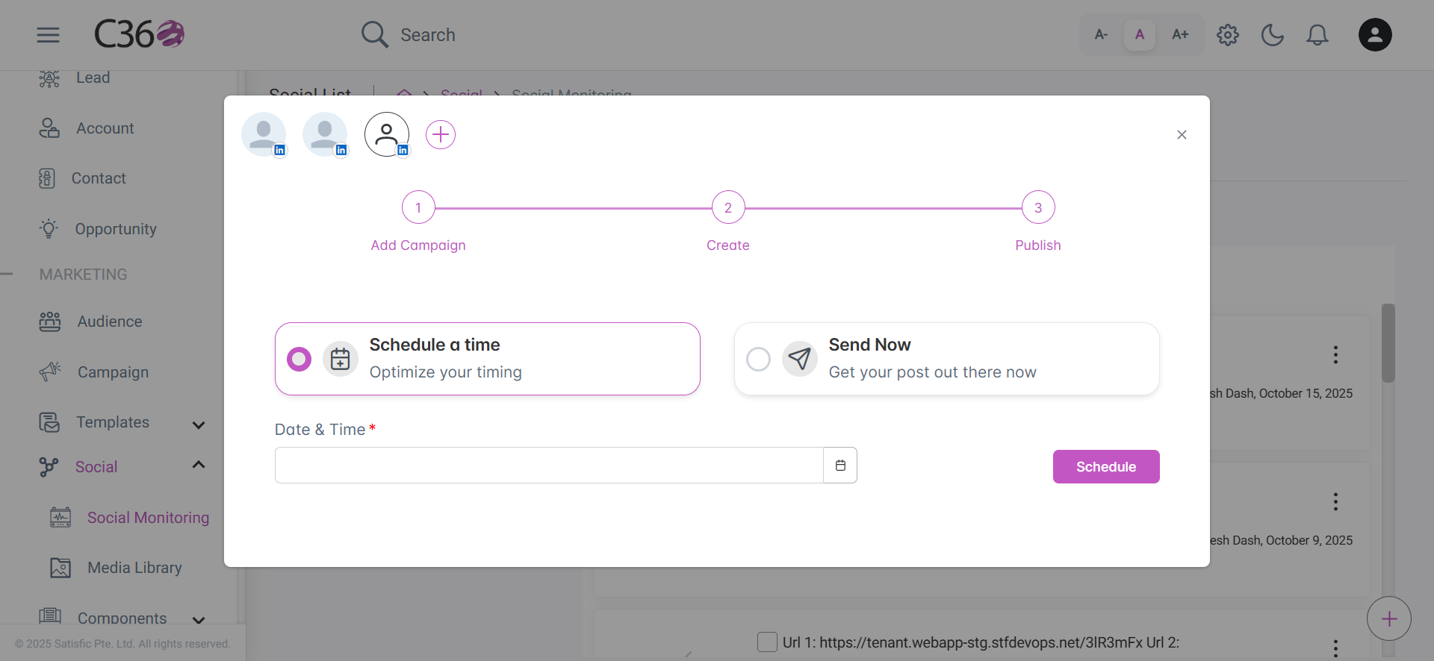1434x661 pixels.
Task: Click the Contact sidebar icon
Action: (x=47, y=178)
